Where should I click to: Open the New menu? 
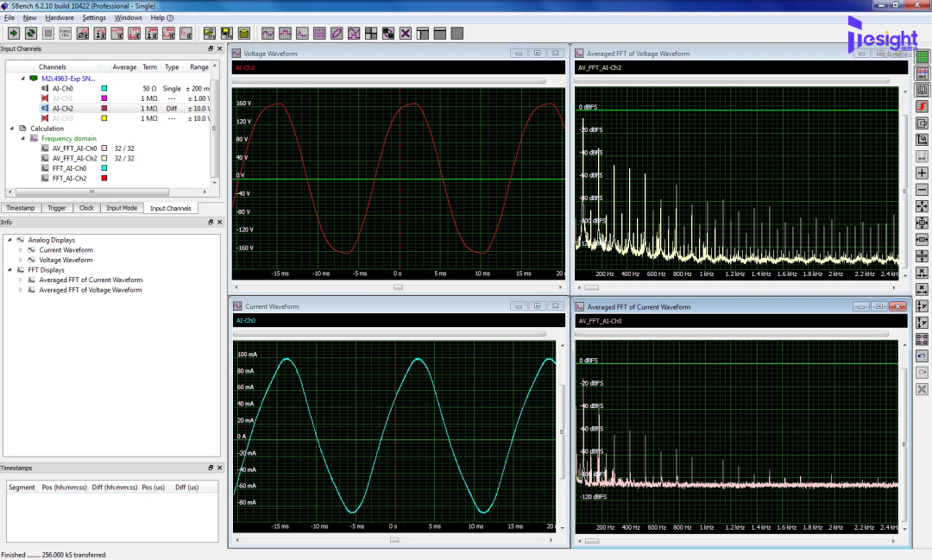click(x=29, y=18)
